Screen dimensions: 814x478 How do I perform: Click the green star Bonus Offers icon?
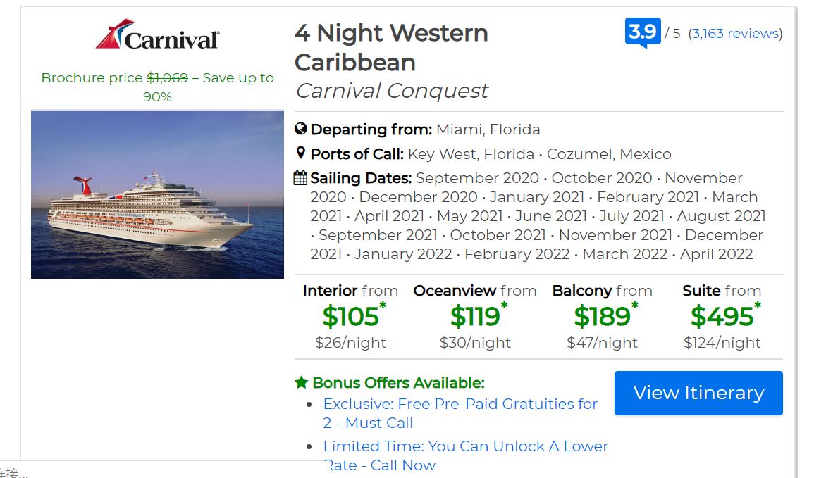[x=301, y=382]
